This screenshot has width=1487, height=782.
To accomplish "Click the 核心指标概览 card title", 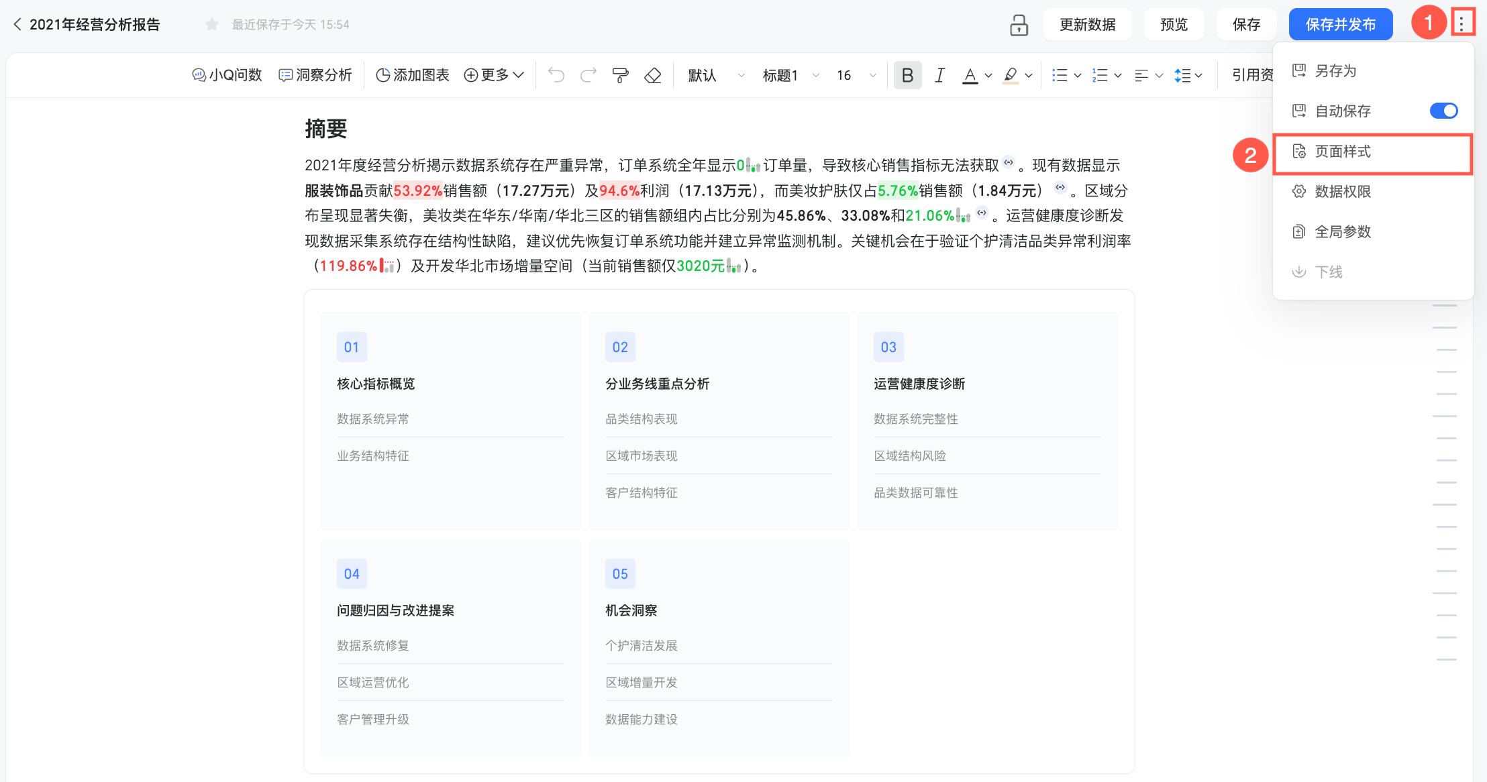I will tap(376, 384).
